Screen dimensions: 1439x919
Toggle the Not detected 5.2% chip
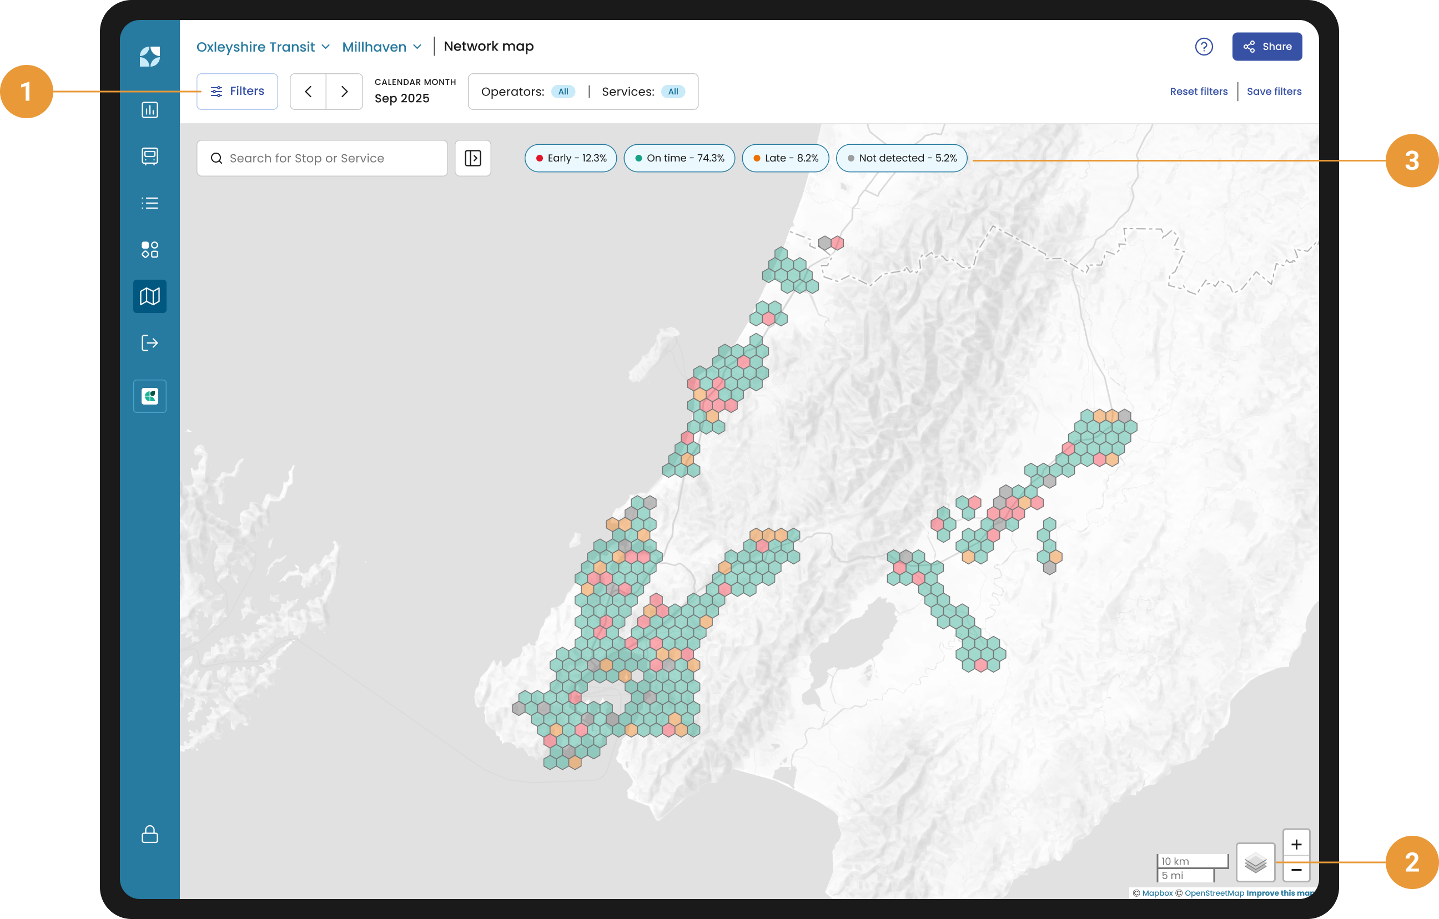tap(901, 158)
